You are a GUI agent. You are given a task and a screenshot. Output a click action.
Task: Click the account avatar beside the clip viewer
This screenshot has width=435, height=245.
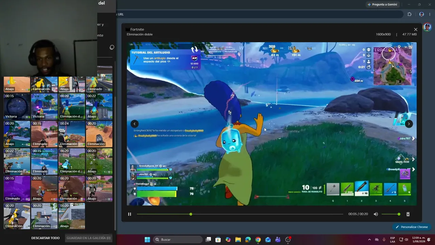[427, 27]
